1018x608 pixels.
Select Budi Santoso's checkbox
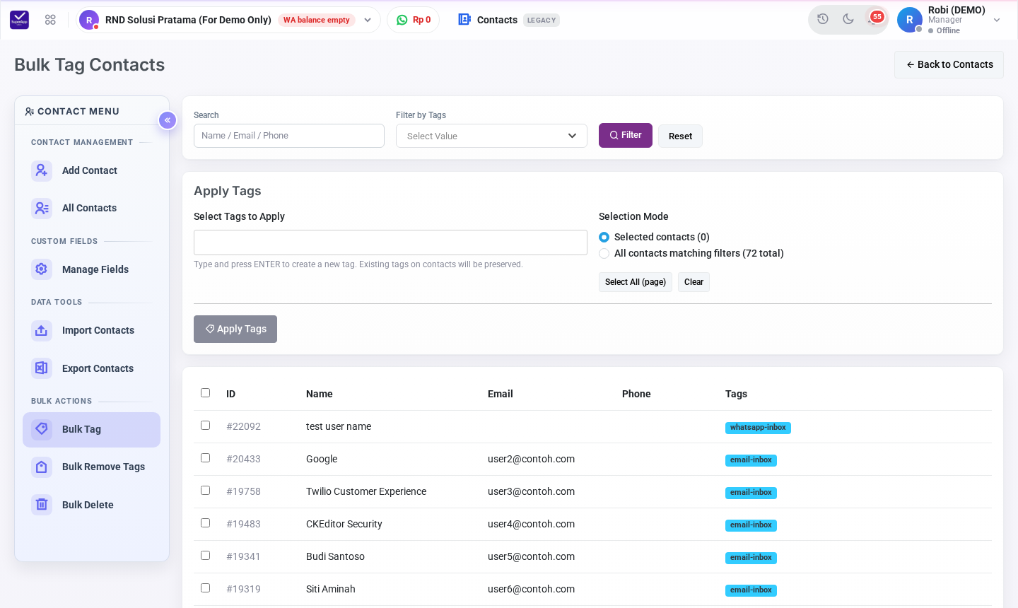point(206,556)
